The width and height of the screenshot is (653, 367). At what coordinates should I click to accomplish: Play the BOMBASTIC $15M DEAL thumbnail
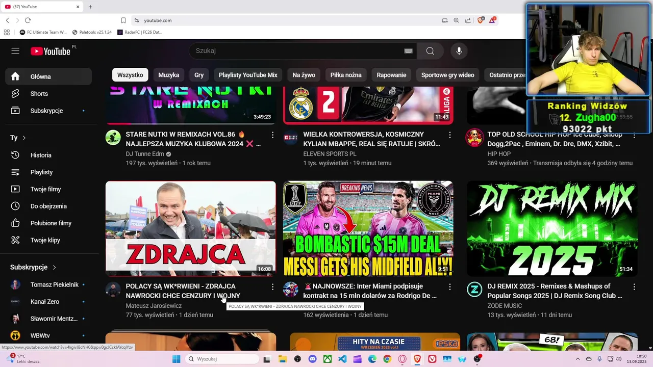coord(368,229)
